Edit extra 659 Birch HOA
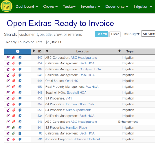The image size is (155, 155). (x=8, y=63)
